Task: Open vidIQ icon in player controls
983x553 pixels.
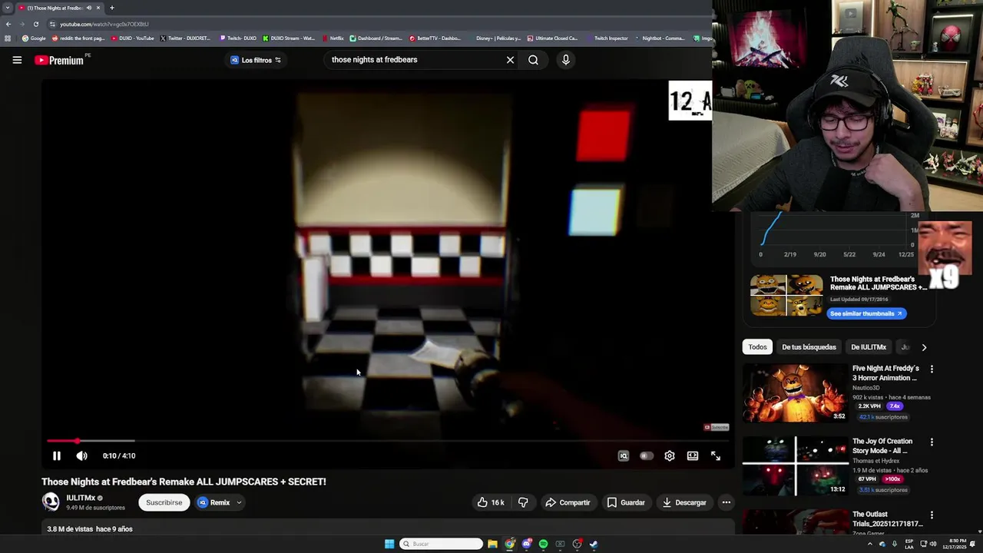Action: tap(624, 455)
